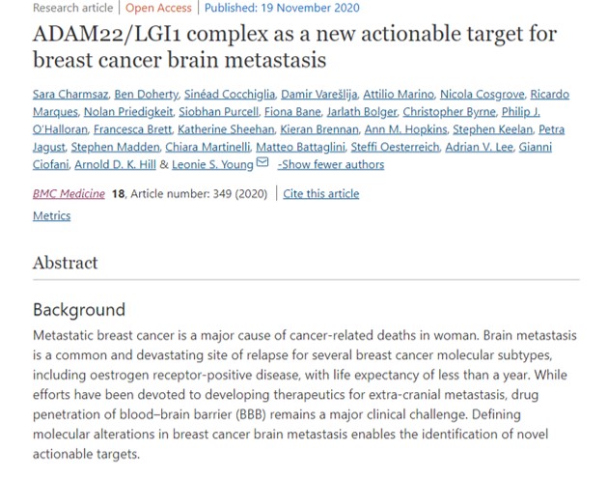
Task: Select author Ben Doherty
Action: click(x=147, y=94)
